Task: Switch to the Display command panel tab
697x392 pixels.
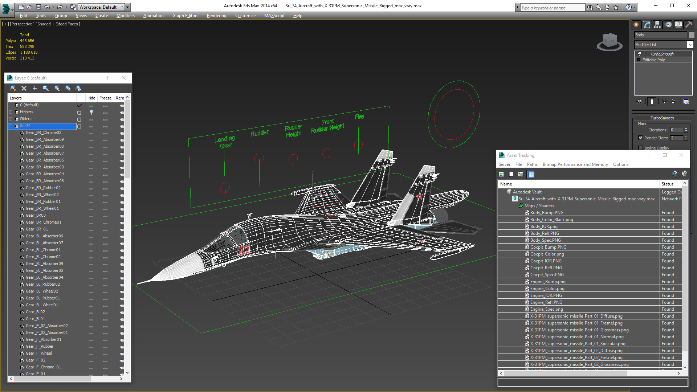Action: [x=678, y=25]
